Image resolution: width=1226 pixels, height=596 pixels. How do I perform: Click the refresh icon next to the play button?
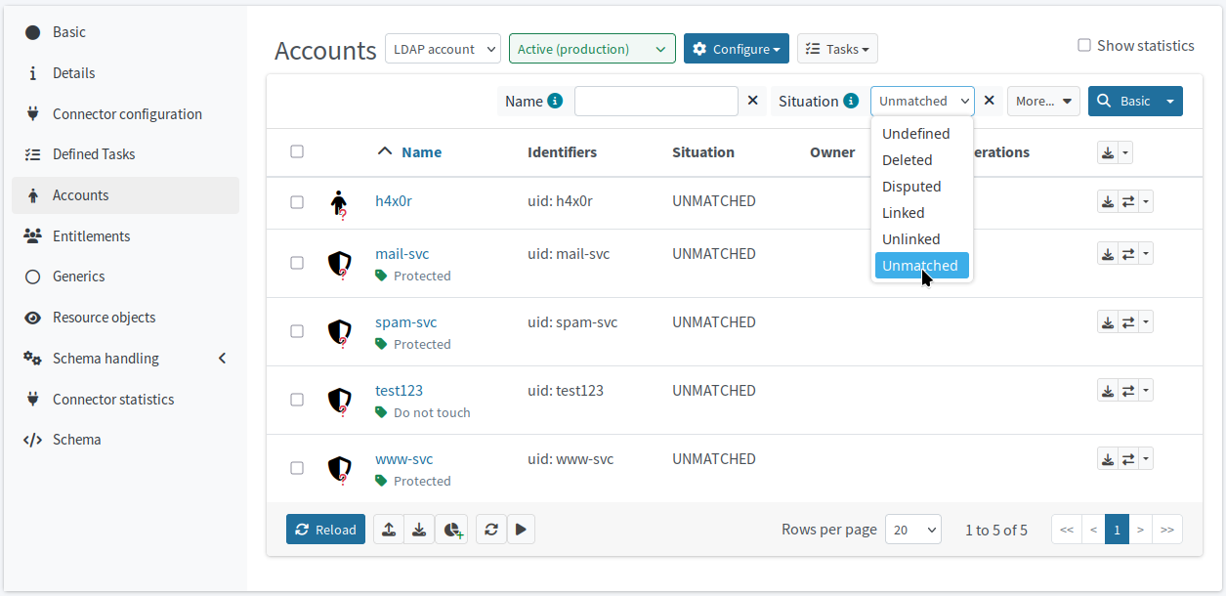click(491, 529)
